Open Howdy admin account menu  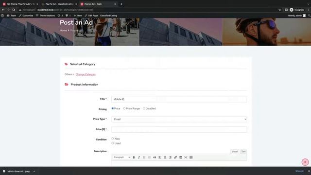296,16
